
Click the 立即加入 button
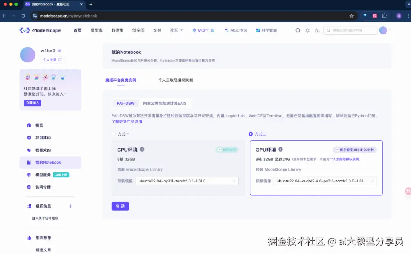point(32,103)
